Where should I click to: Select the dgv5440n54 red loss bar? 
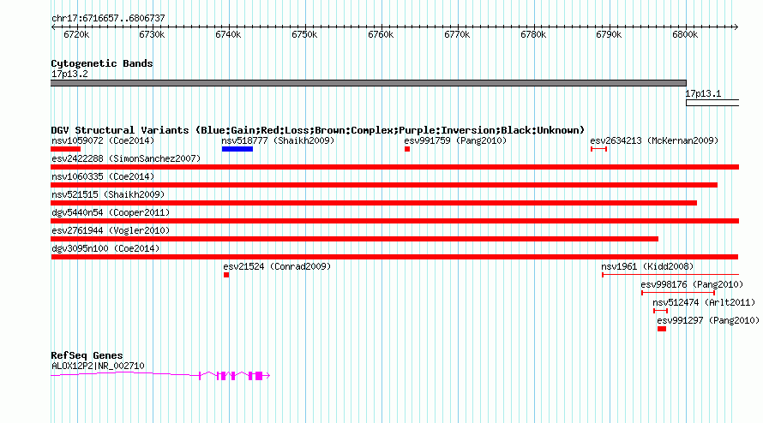point(394,221)
